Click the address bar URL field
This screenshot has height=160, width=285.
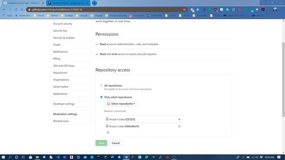tap(106, 10)
